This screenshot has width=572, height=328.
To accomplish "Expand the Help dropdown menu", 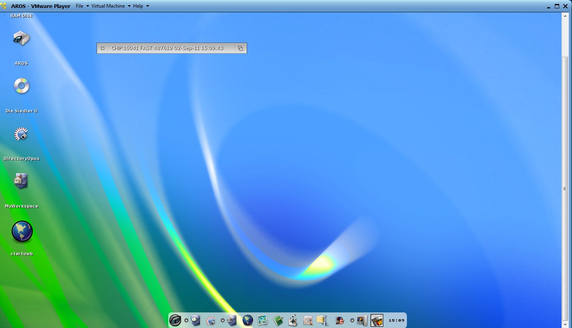I will pyautogui.click(x=141, y=6).
